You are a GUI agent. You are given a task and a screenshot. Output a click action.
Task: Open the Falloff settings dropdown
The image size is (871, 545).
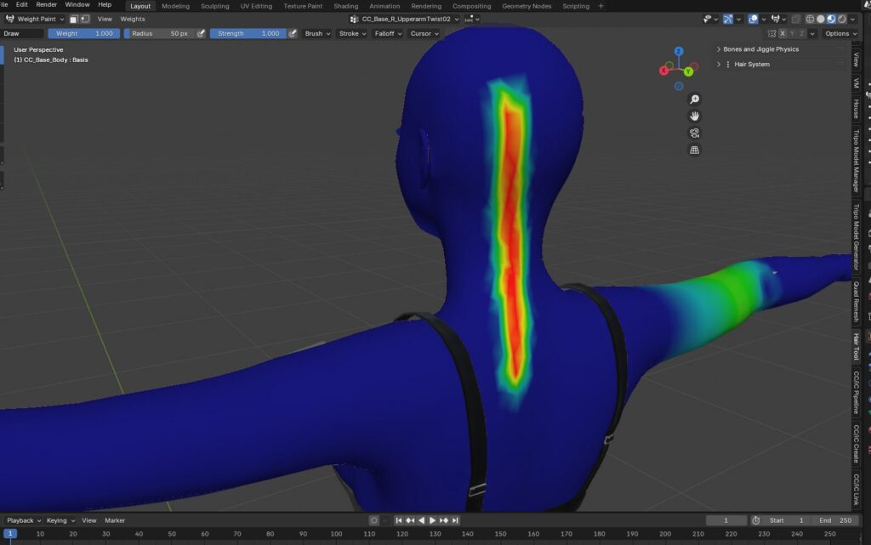(x=388, y=33)
